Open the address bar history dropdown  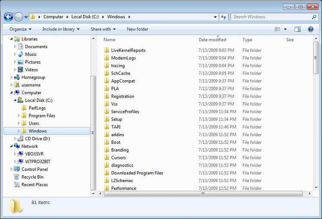tap(215, 17)
